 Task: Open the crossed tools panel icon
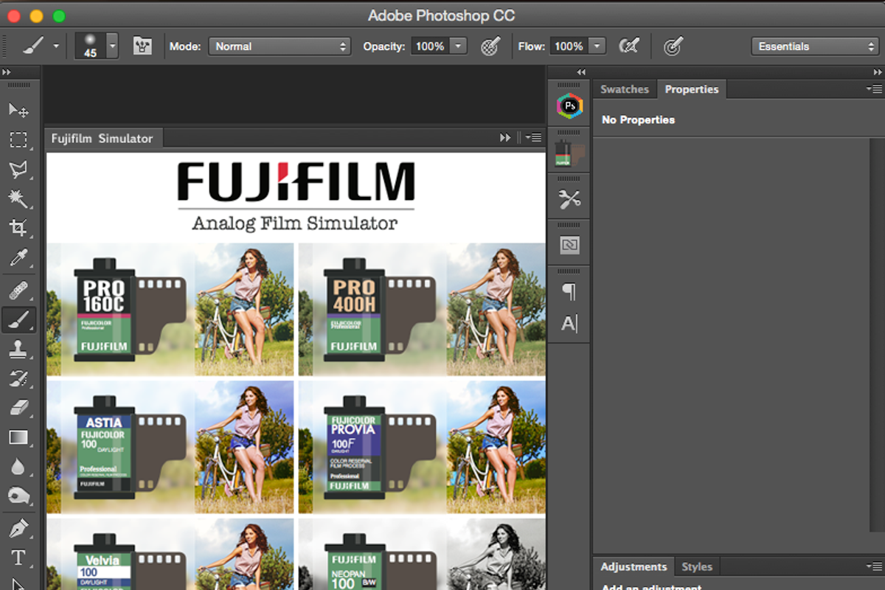coord(569,198)
